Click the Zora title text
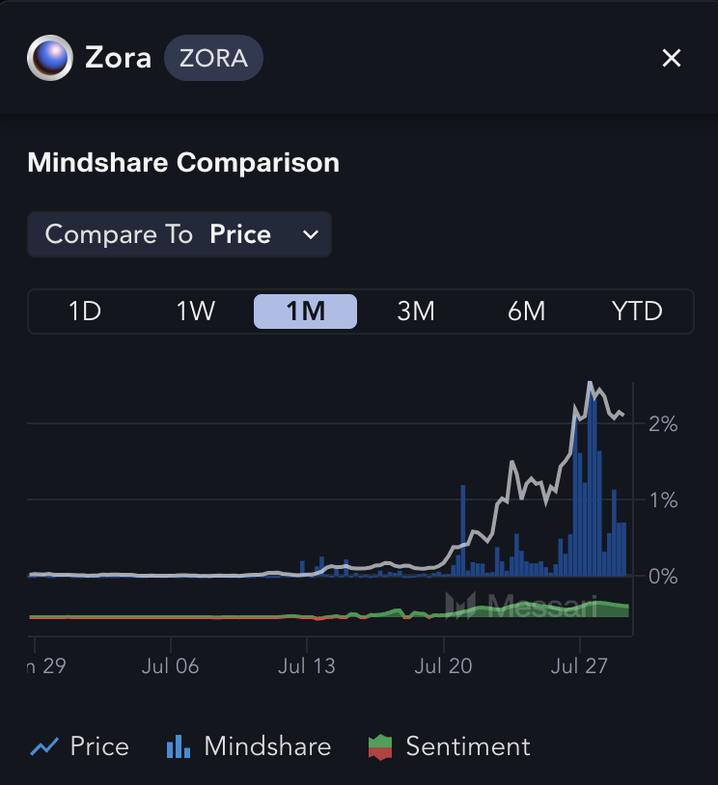Screen dimensions: 718x785 (x=119, y=58)
